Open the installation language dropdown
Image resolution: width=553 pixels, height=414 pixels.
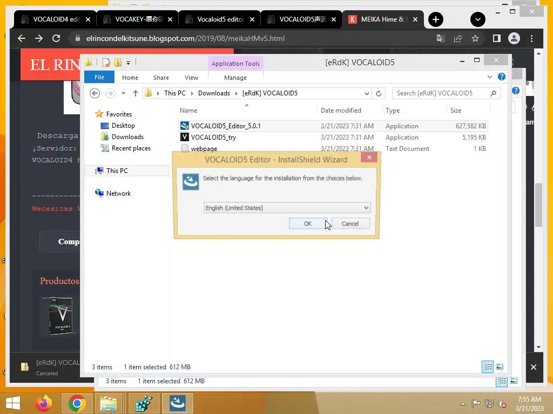pos(287,208)
